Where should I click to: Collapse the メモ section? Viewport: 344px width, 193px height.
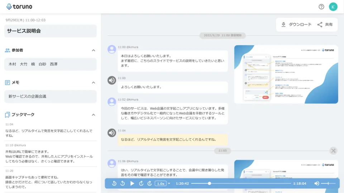pyautogui.click(x=94, y=83)
